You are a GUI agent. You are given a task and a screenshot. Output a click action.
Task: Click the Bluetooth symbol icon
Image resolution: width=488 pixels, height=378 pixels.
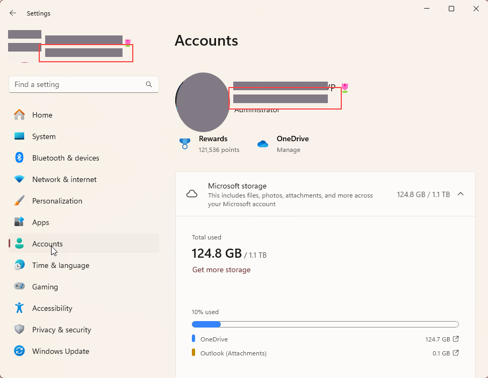19,158
